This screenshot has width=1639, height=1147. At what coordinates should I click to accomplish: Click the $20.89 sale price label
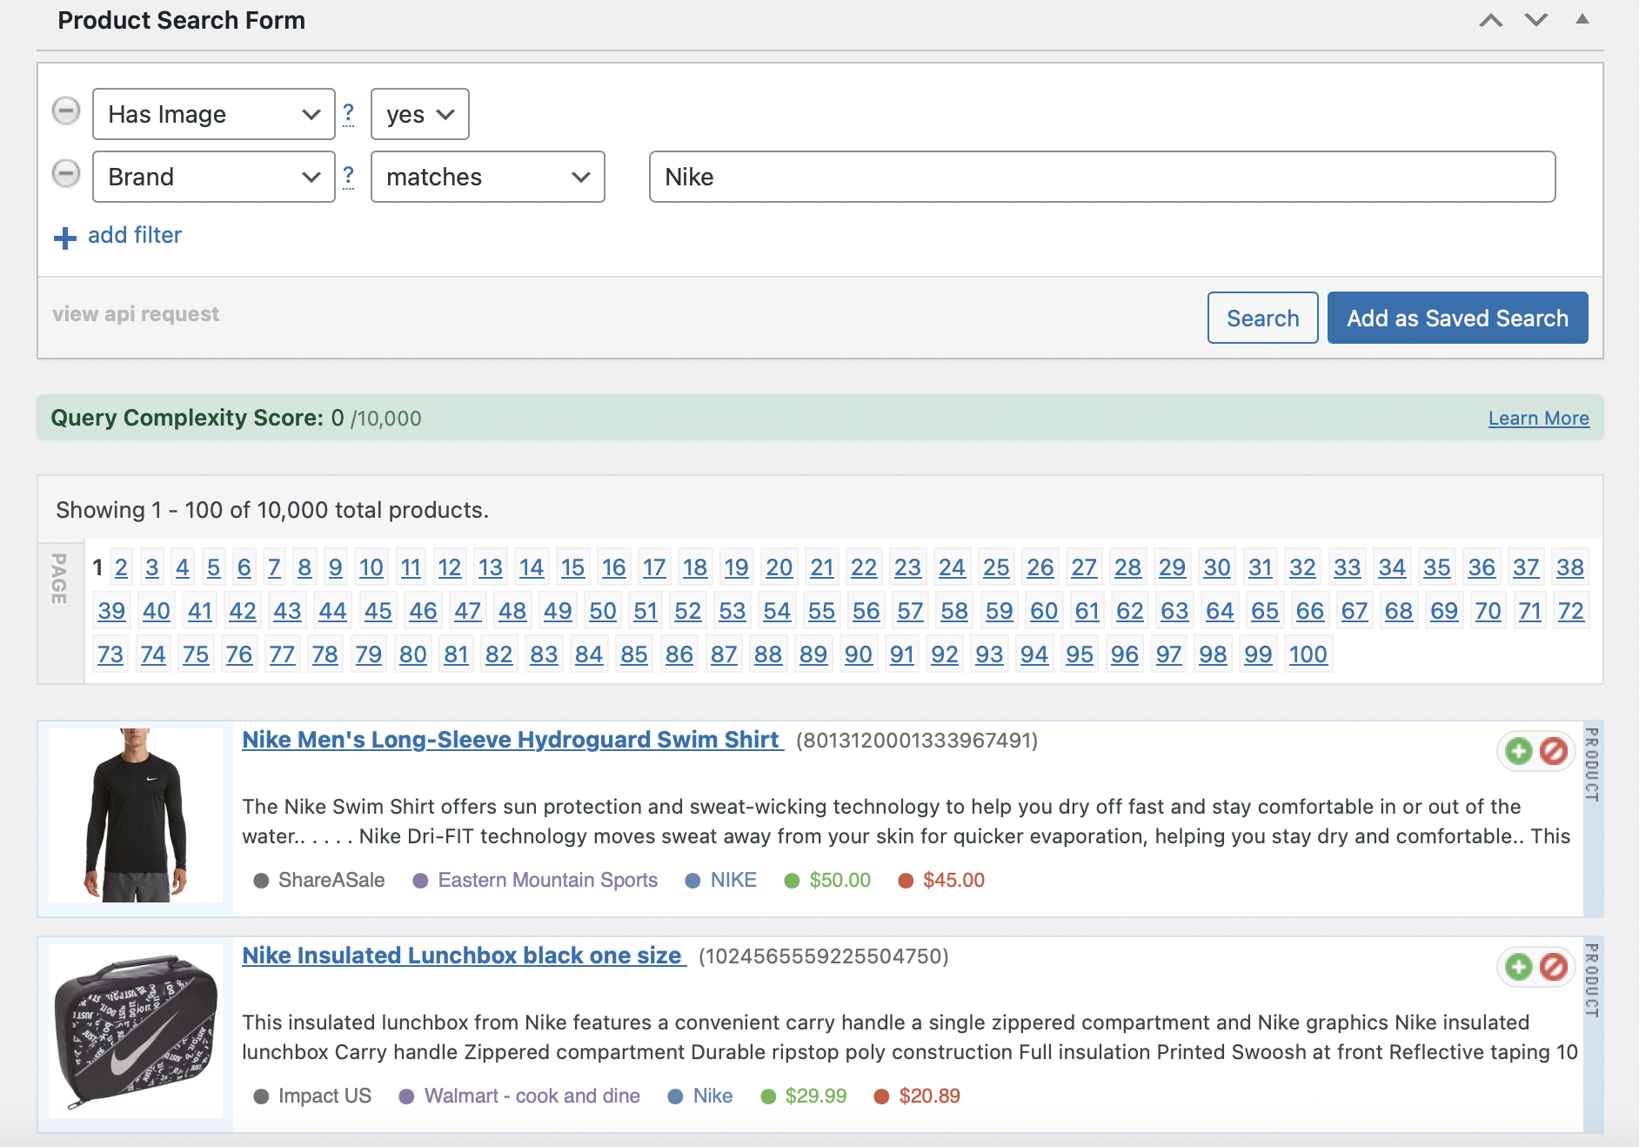point(930,1096)
